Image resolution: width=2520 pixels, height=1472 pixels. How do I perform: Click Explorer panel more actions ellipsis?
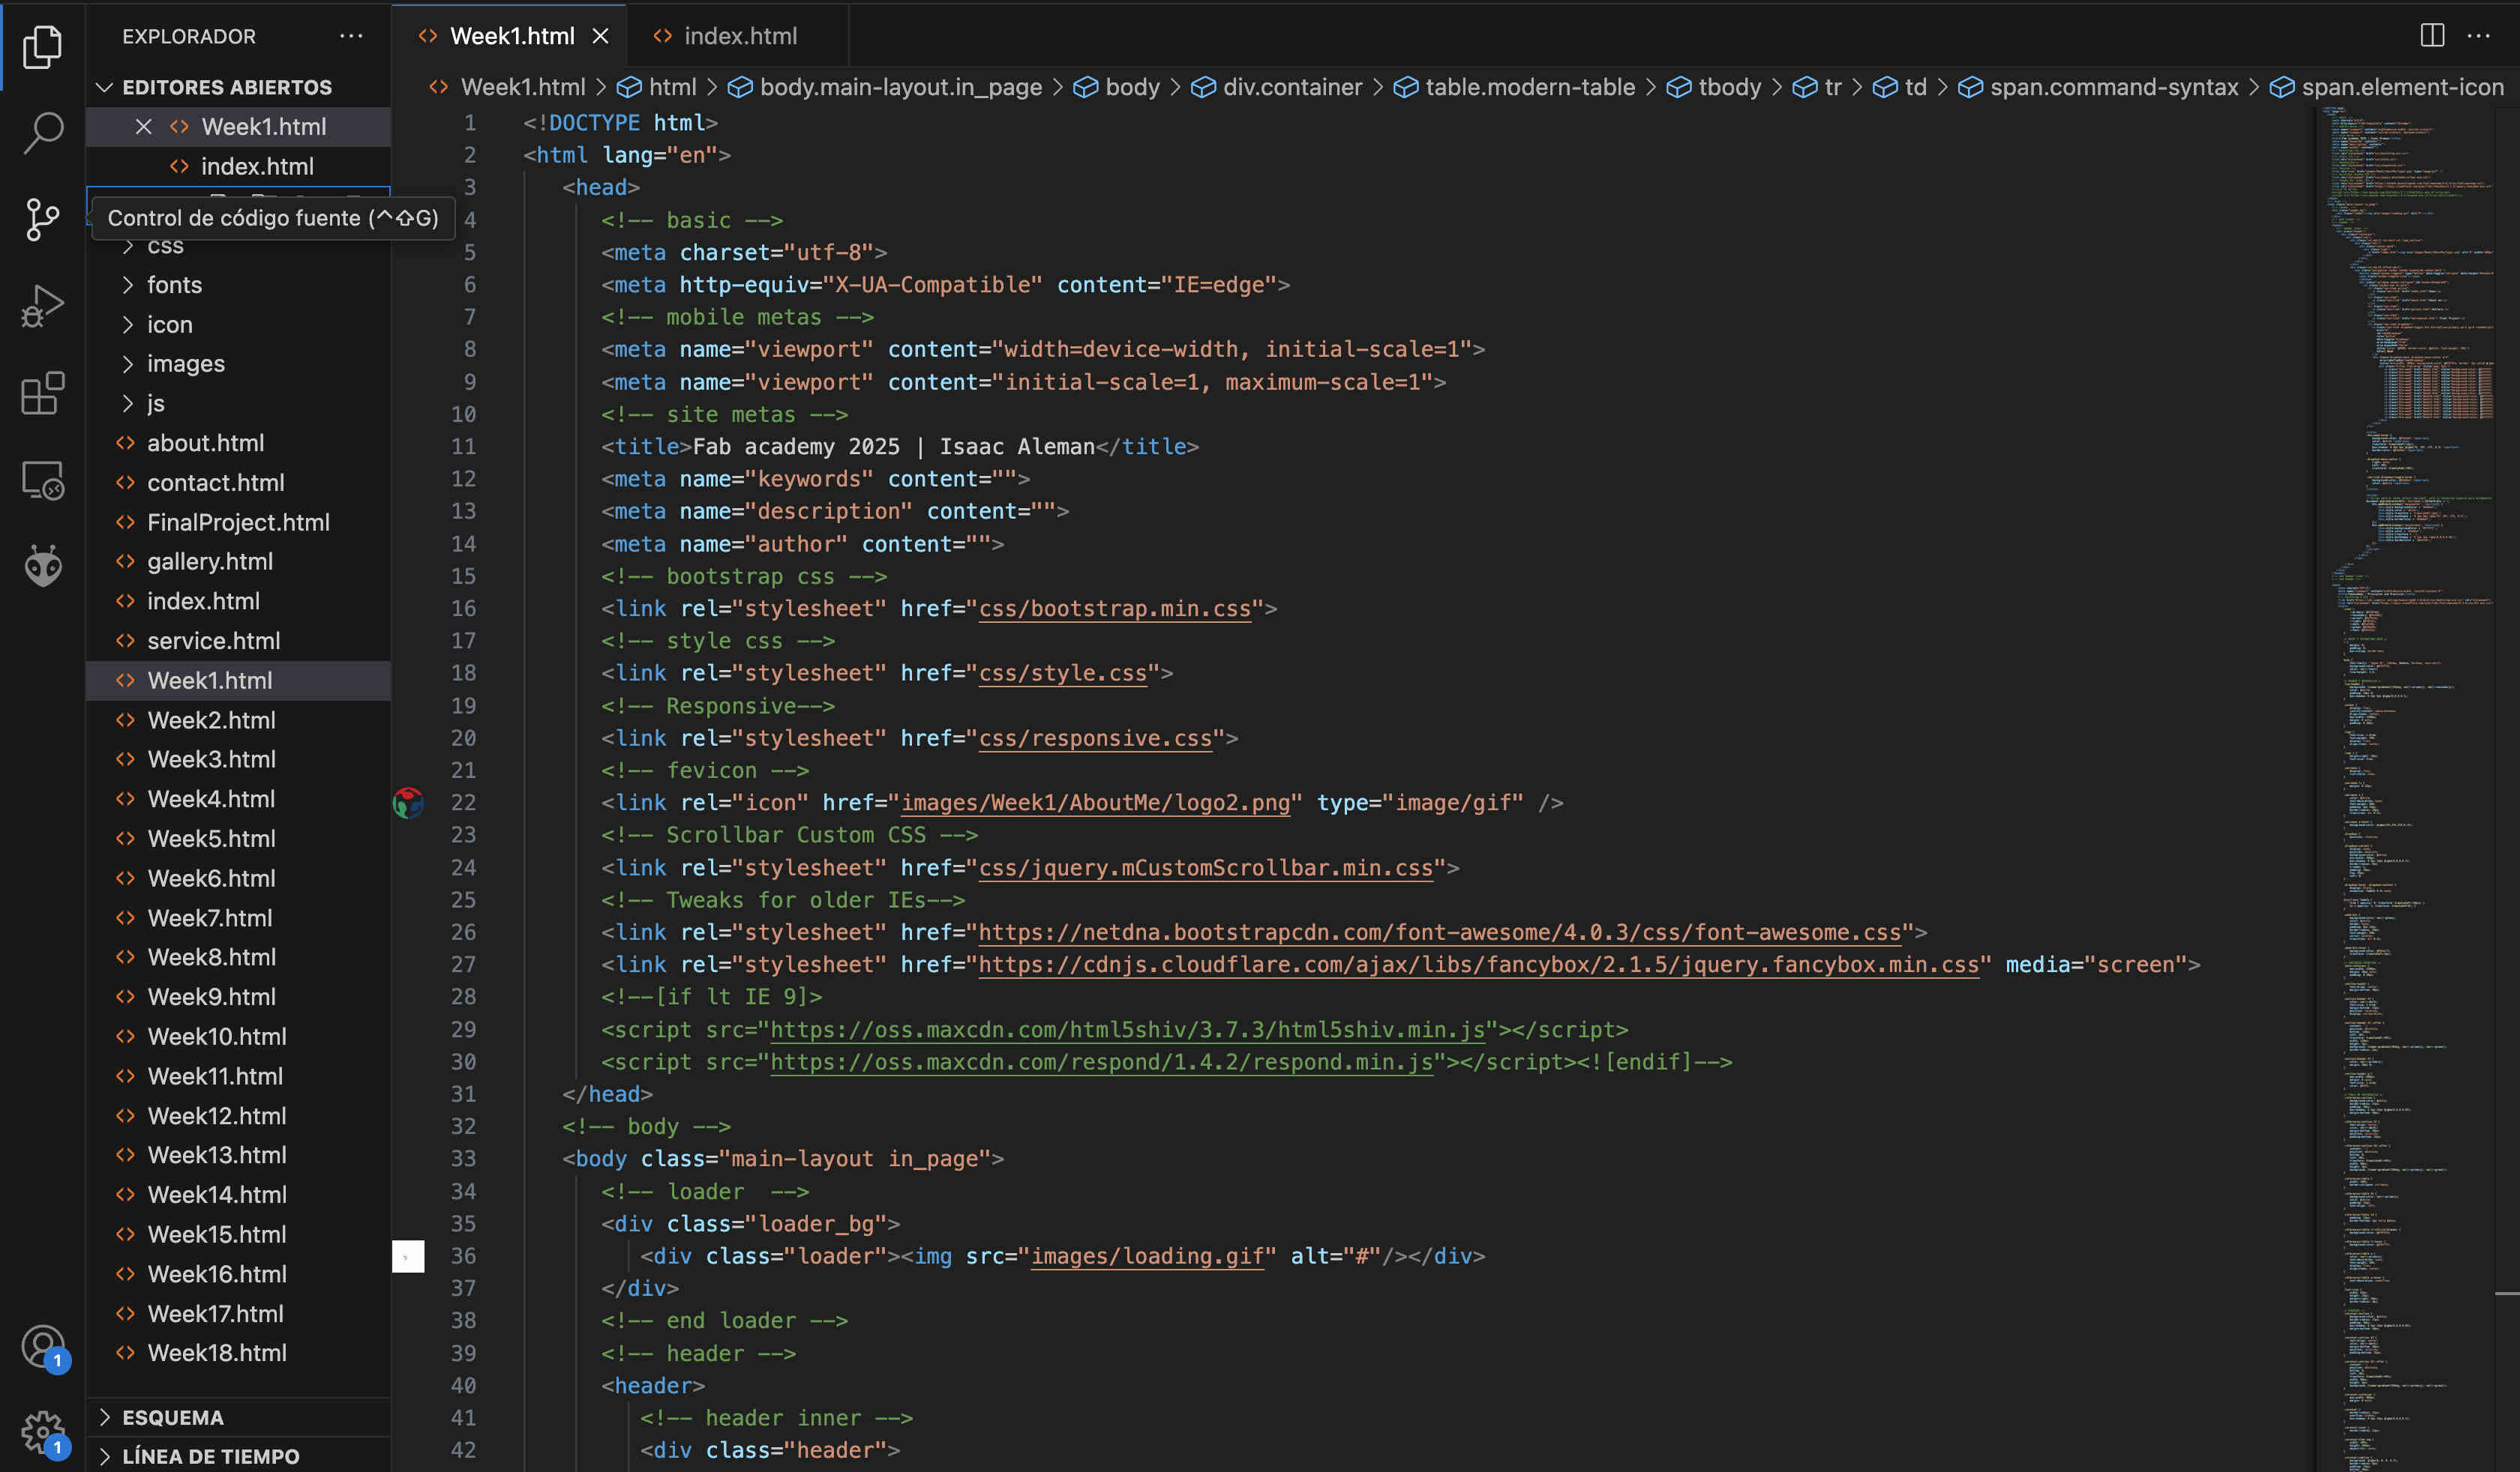tap(351, 36)
